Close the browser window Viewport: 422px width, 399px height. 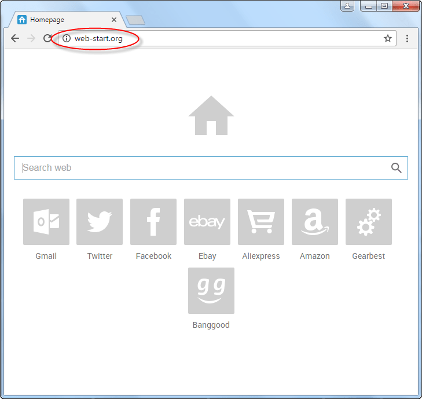click(x=406, y=6)
